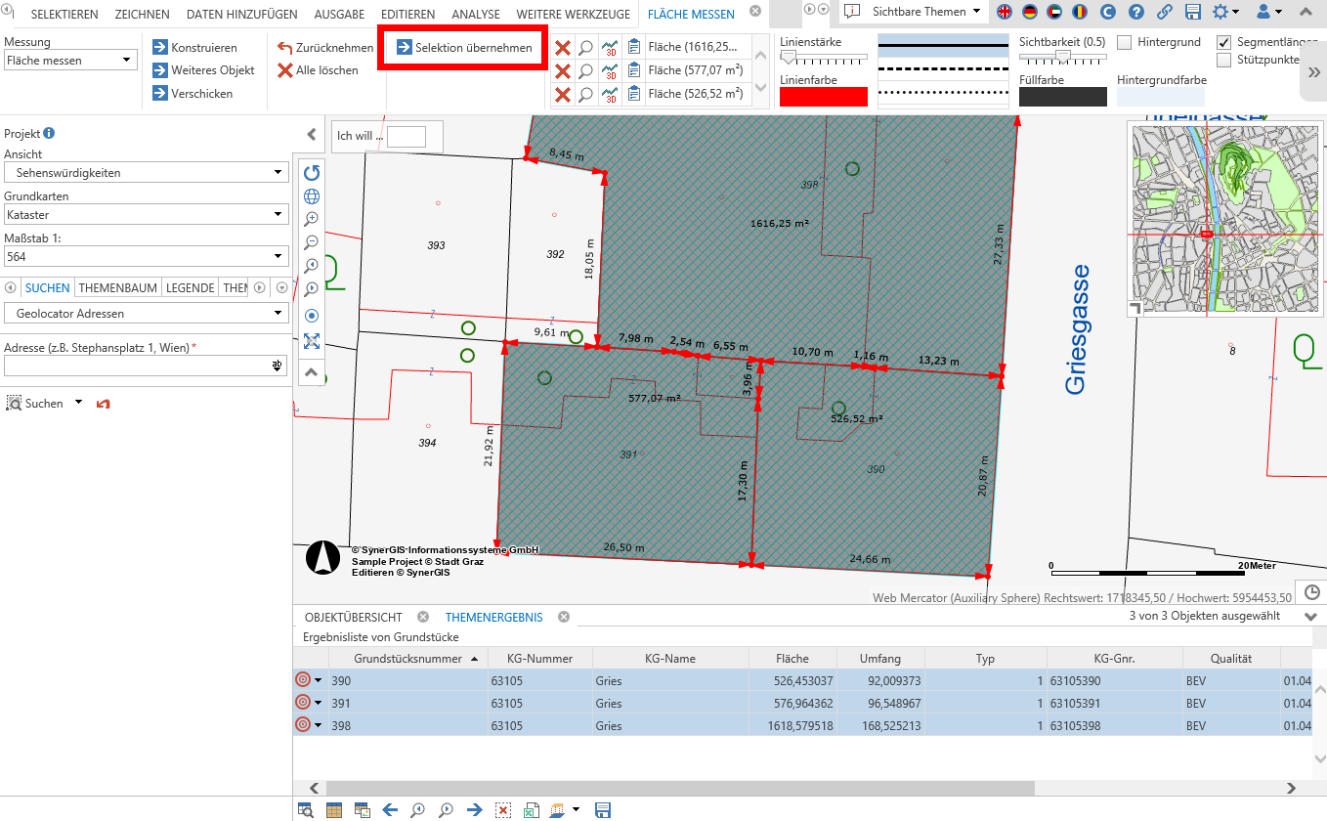Screen dimensions: 1327x821
Task: Open the ANALYSE ribbon tab
Action: coord(475,15)
